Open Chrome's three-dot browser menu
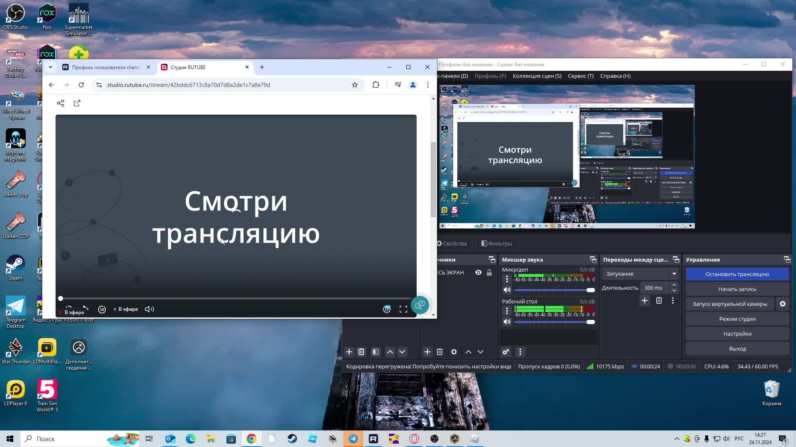The width and height of the screenshot is (796, 447). point(428,84)
